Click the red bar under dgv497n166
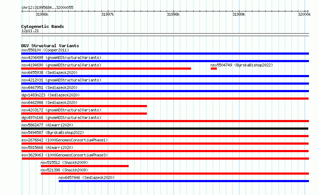The image size is (319, 195). [165, 121]
